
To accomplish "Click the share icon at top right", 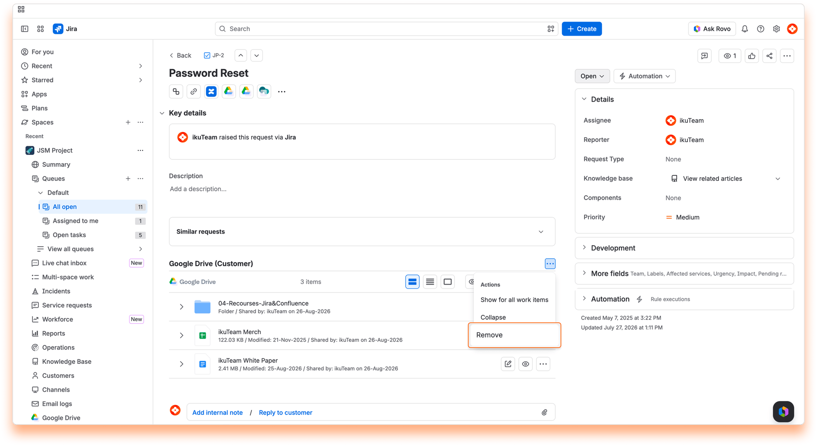I will [769, 56].
